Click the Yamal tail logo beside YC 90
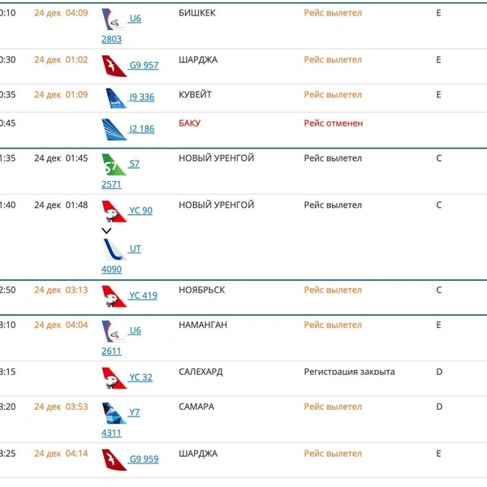Screen dimensions: 487x487 [x=114, y=211]
